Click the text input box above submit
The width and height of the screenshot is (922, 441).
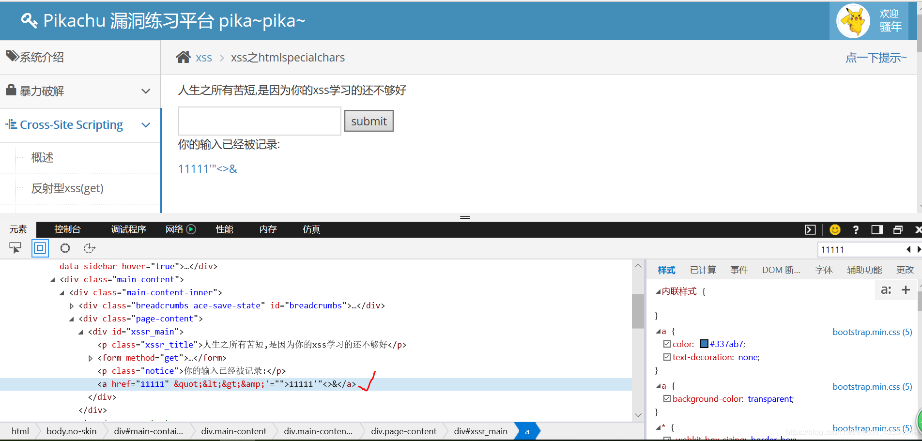click(x=260, y=121)
